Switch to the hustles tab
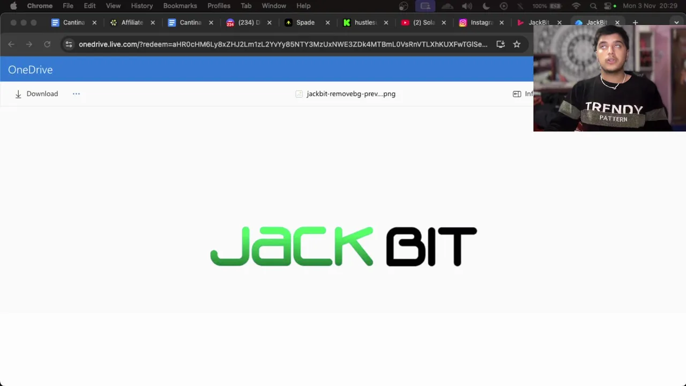 pyautogui.click(x=365, y=23)
